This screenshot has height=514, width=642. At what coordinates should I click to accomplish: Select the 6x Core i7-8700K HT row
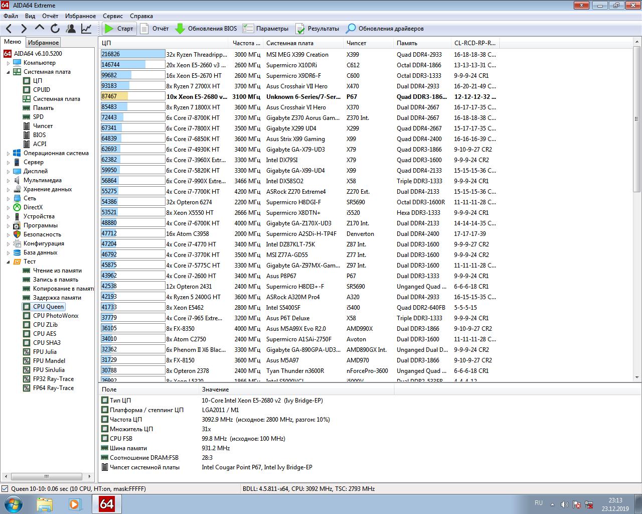299,117
